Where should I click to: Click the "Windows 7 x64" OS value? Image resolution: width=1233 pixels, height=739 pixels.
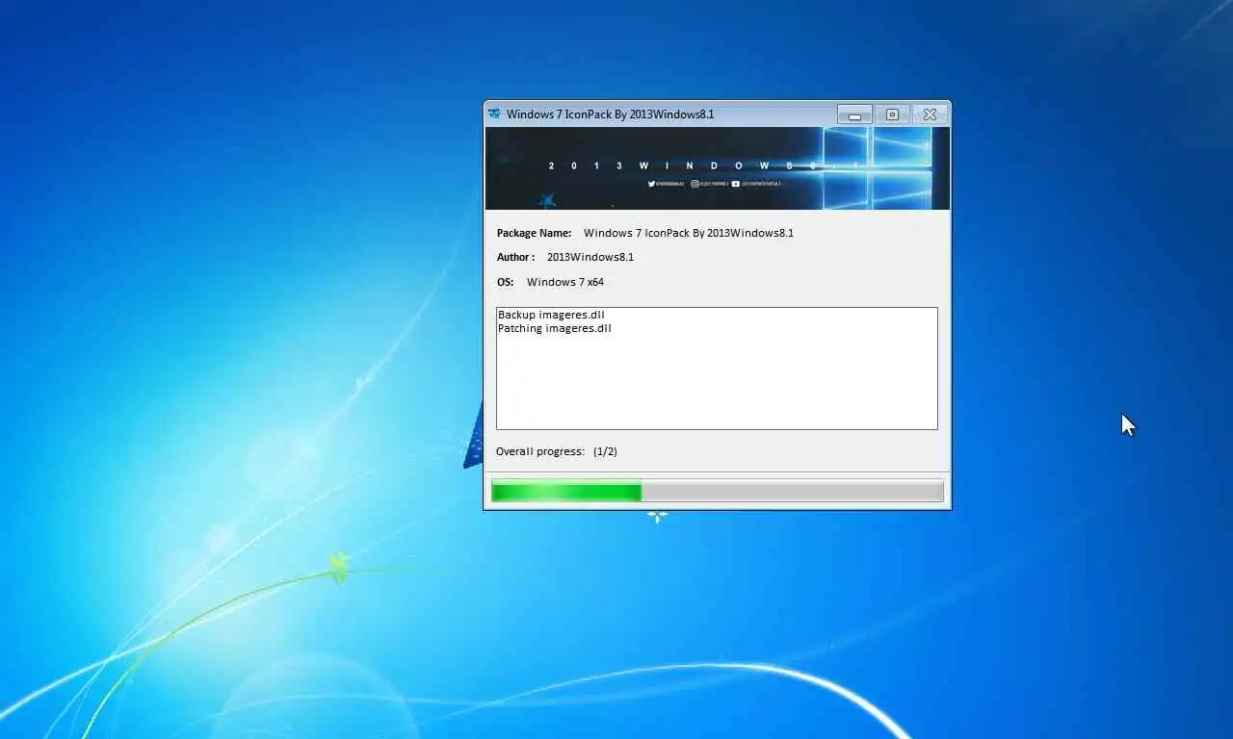click(x=565, y=282)
